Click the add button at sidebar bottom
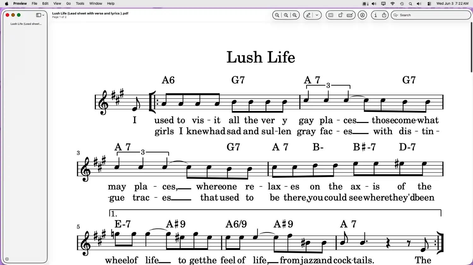The width and height of the screenshot is (473, 265). coord(7,259)
